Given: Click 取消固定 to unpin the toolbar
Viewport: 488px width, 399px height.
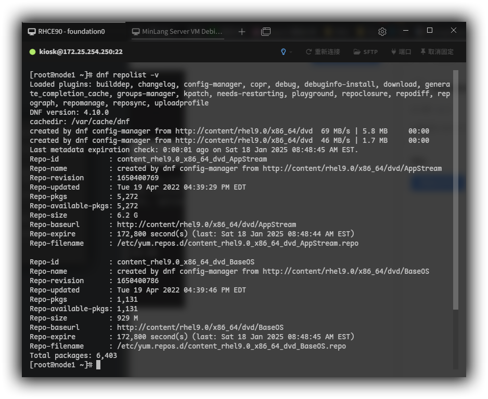Looking at the screenshot, I should point(437,52).
